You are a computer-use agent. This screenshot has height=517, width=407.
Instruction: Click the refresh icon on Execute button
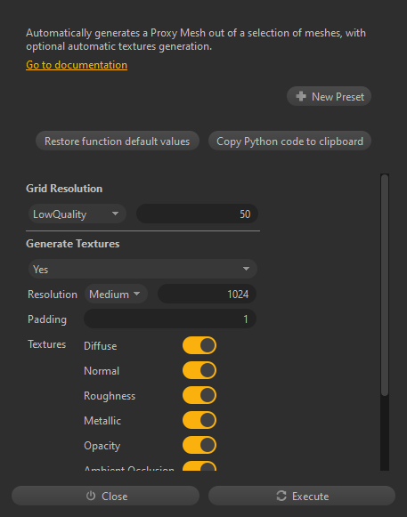[x=281, y=496]
